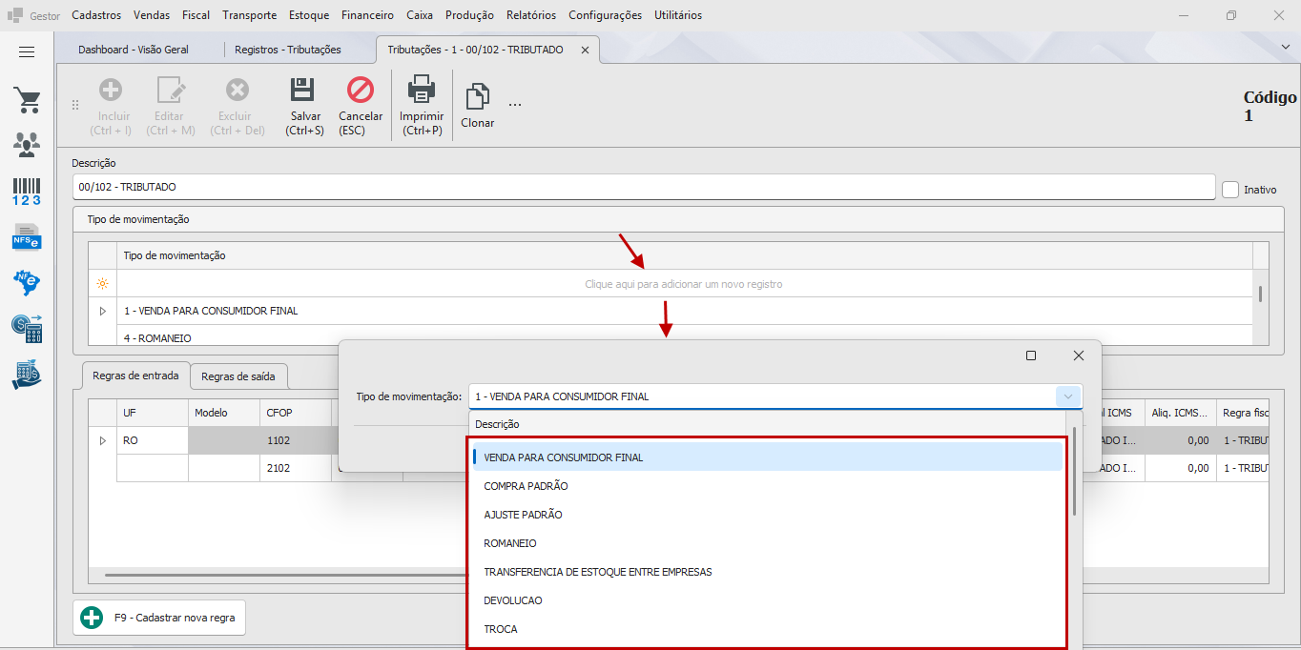This screenshot has width=1301, height=650.
Task: Maximize the Tipo de movimentação popup dialog
Action: (x=1031, y=355)
